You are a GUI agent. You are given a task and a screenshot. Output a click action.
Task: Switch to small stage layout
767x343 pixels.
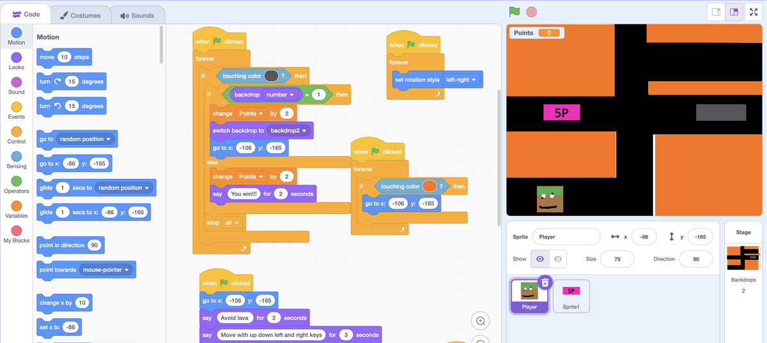pos(717,11)
